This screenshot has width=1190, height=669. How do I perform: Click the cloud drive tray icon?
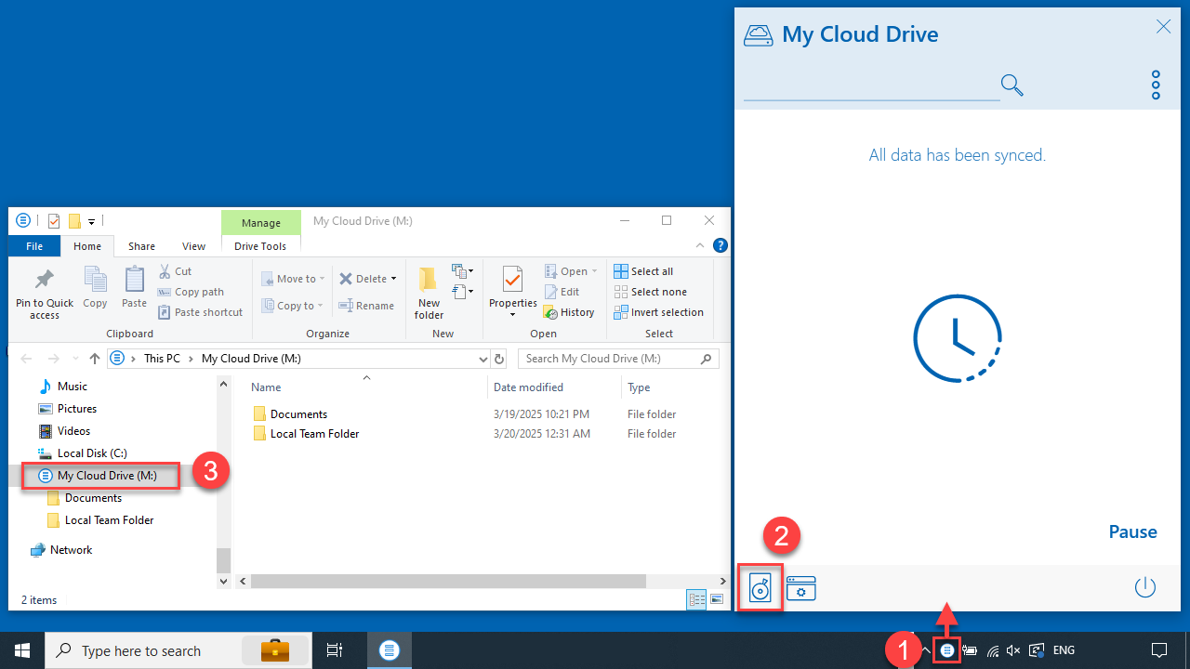coord(946,650)
